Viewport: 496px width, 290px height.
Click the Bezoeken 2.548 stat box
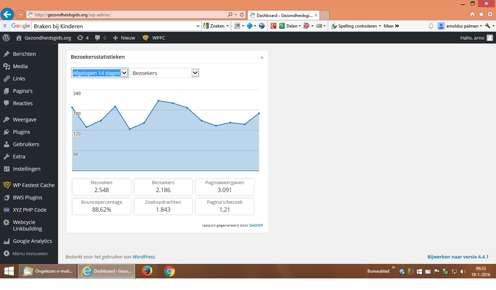click(101, 187)
